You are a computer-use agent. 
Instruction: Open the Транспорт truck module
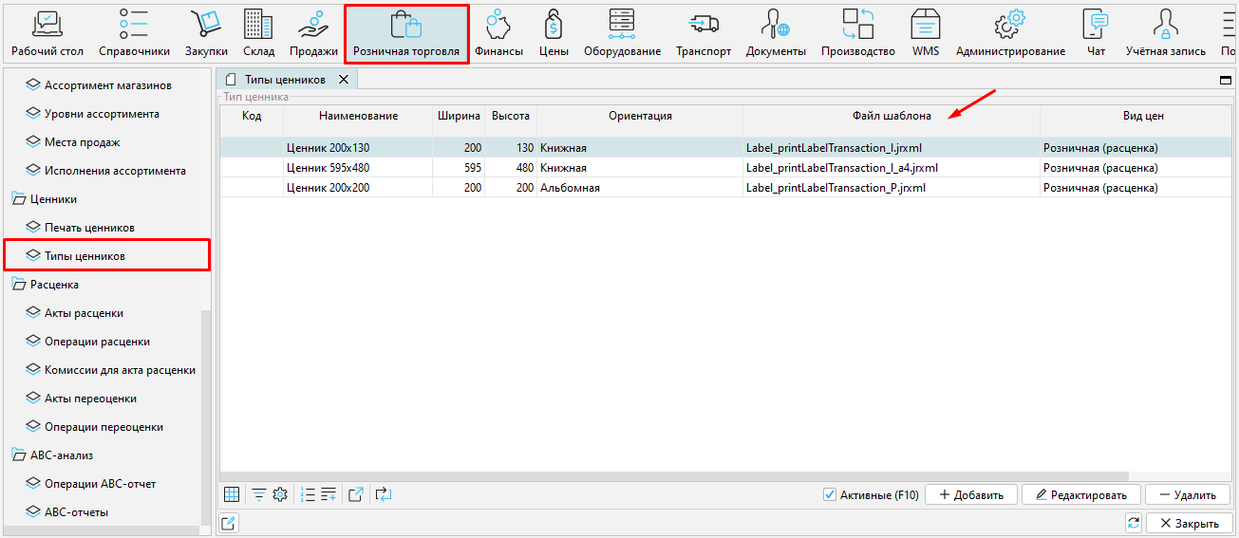[x=704, y=33]
